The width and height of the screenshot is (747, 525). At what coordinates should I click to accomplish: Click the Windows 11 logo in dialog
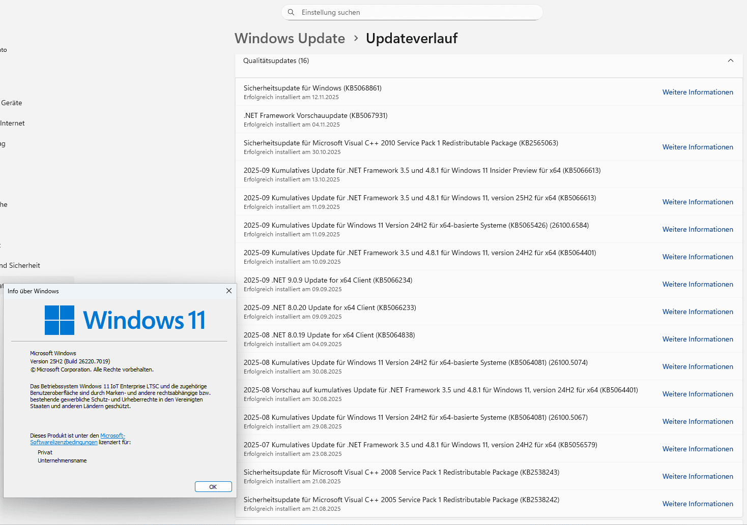point(125,320)
